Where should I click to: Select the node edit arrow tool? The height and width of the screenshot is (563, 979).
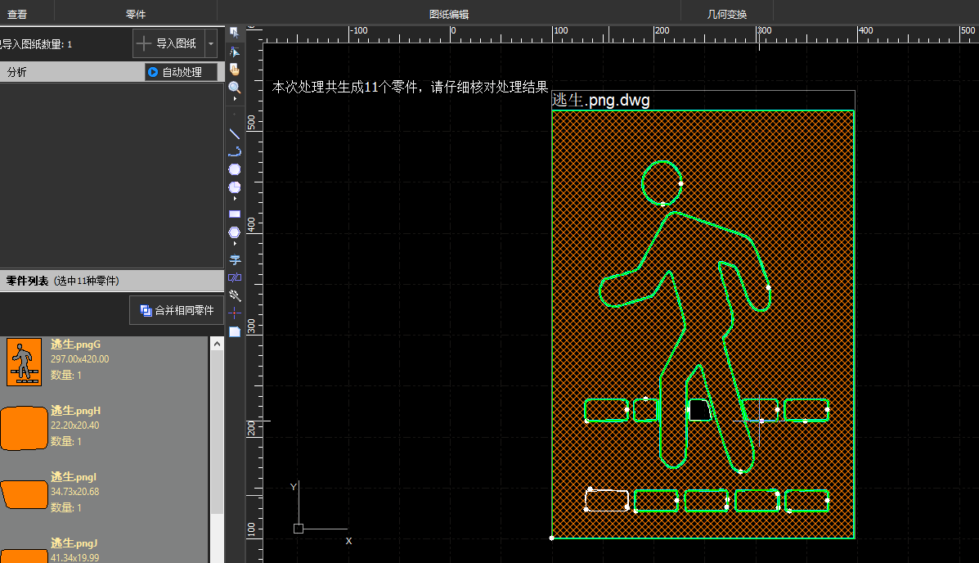pos(234,52)
